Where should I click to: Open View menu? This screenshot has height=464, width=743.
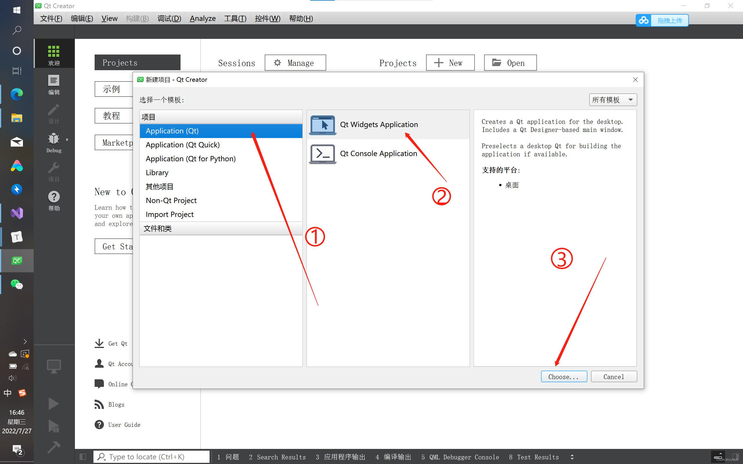click(110, 18)
